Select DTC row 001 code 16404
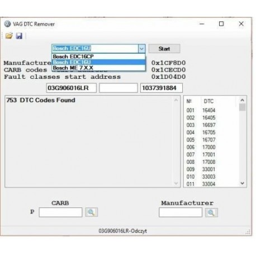256x256 pixels. tap(211, 110)
